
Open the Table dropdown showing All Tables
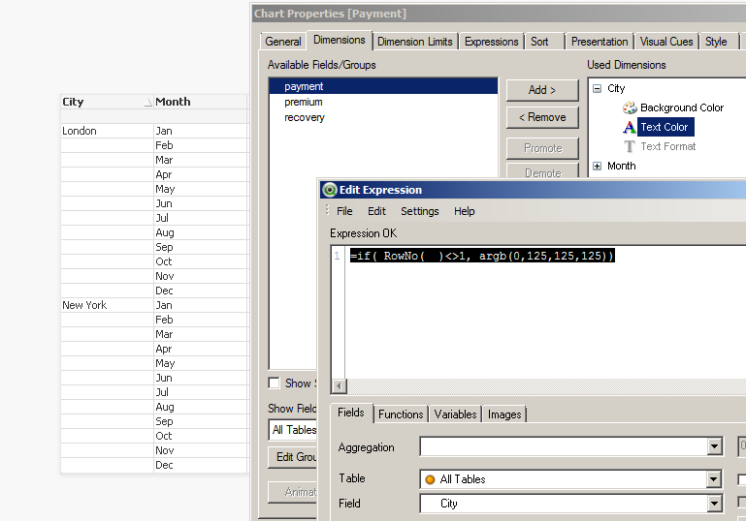pos(713,479)
